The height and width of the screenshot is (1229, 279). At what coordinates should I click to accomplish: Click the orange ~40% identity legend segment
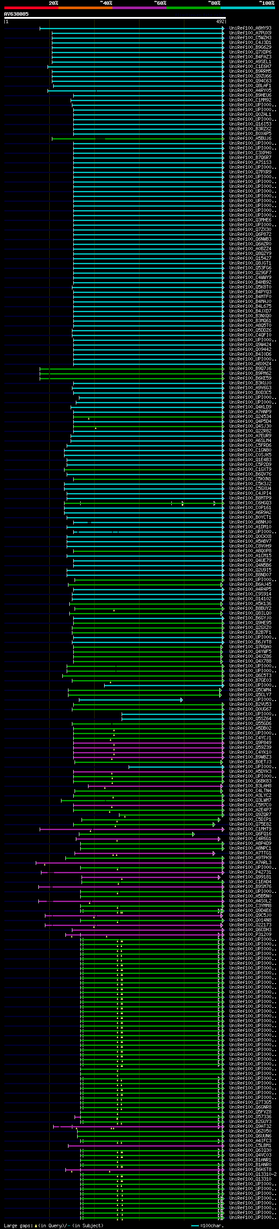click(85, 8)
